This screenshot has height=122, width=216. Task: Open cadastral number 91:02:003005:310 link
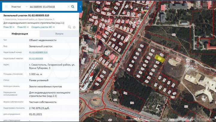tap(38, 52)
